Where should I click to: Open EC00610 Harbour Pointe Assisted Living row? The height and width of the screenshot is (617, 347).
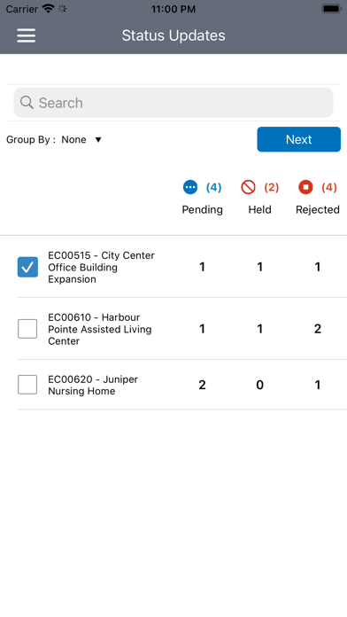(x=181, y=329)
